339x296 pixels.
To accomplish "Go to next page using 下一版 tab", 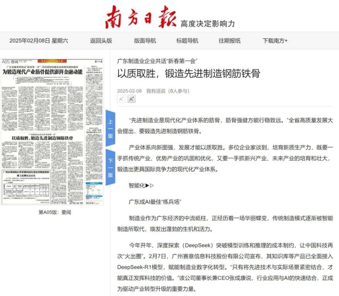I will pos(110,166).
